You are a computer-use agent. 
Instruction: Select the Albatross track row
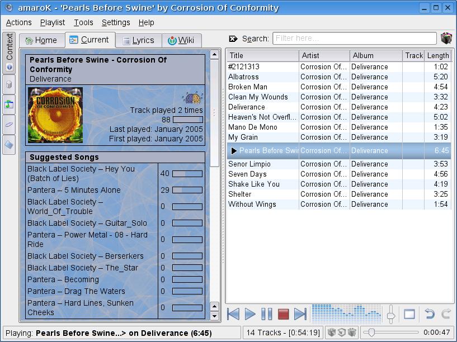[339, 77]
